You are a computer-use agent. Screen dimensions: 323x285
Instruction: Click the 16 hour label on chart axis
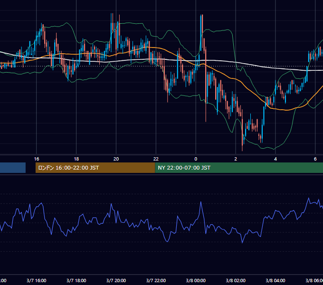pyautogui.click(x=37, y=159)
